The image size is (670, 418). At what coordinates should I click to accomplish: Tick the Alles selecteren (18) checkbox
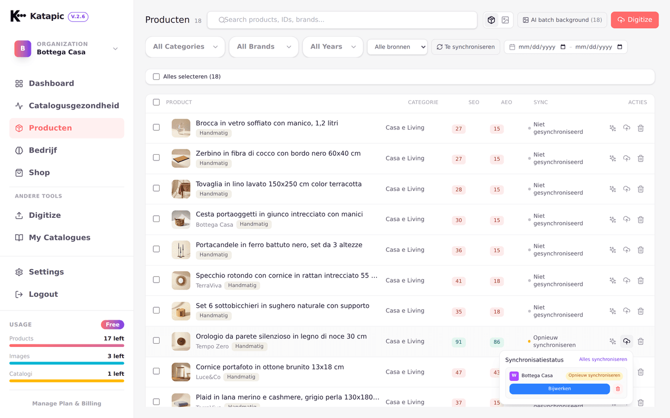156,77
